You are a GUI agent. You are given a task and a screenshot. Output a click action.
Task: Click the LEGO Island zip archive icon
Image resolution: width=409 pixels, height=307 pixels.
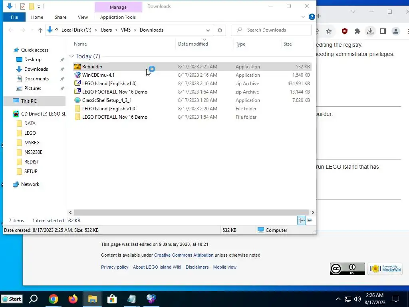click(x=77, y=83)
